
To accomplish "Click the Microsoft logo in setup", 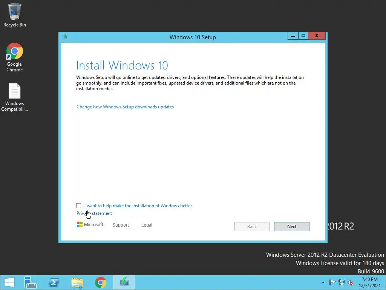I will (x=90, y=225).
